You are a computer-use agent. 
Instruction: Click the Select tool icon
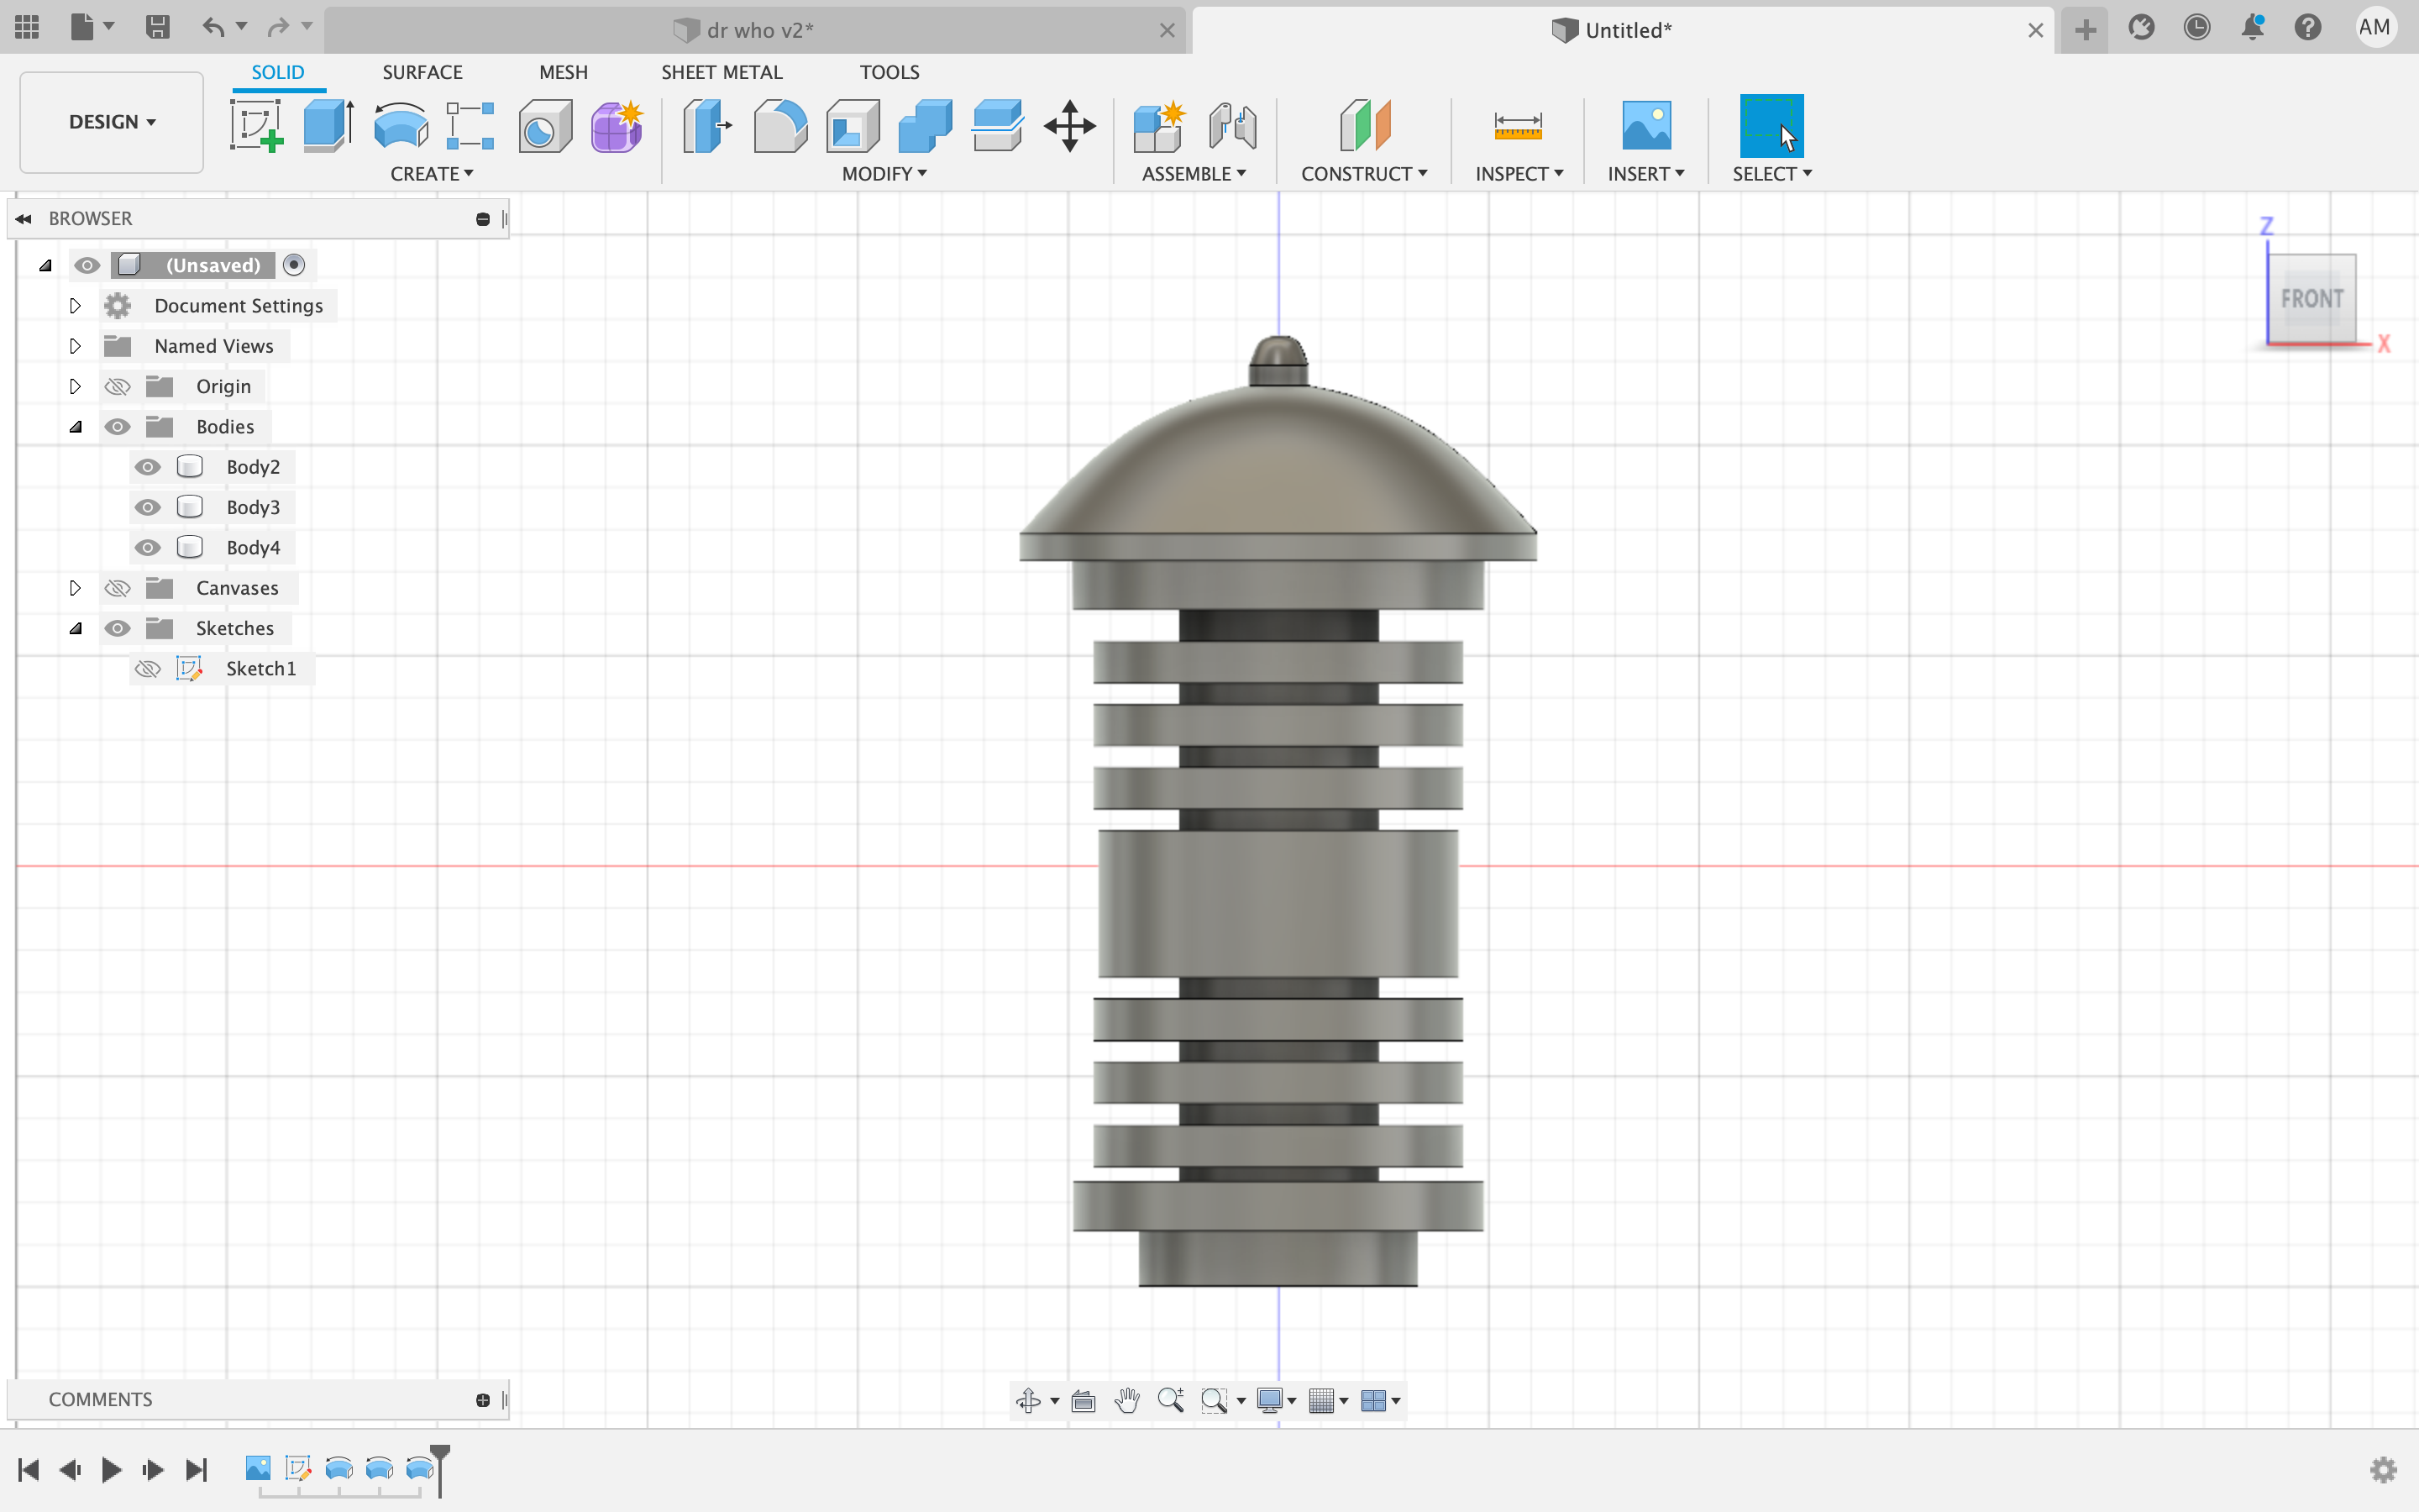(x=1771, y=126)
